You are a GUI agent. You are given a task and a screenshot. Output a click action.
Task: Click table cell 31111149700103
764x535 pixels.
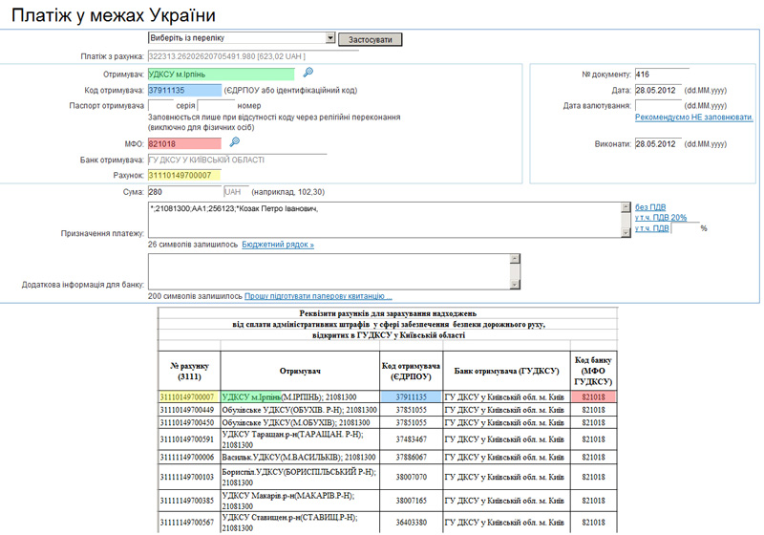point(189,477)
